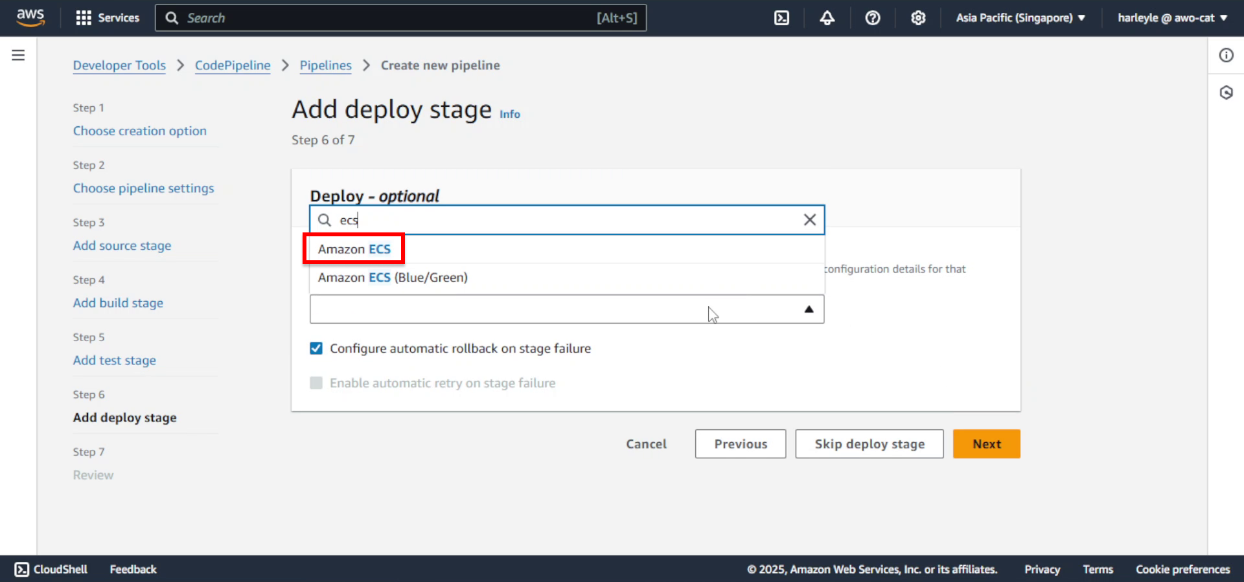
Task: Click the AWS logo home icon
Action: (x=30, y=17)
